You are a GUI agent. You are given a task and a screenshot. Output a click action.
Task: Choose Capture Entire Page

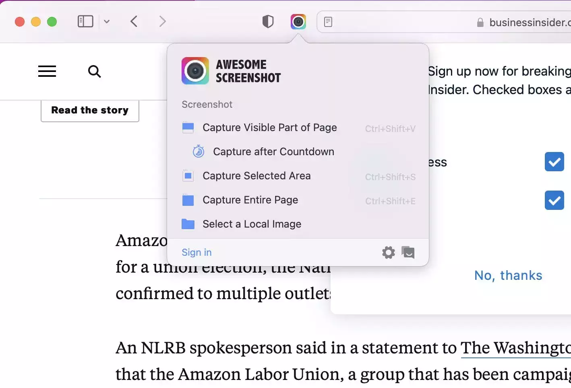pos(298,200)
